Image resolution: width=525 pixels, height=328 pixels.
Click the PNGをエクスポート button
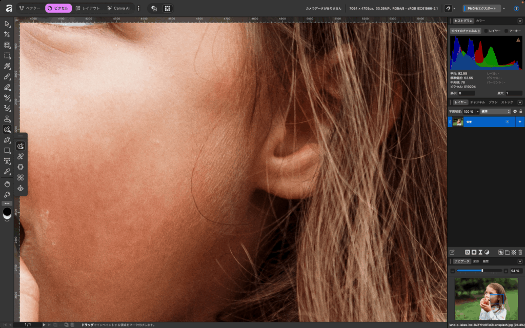click(481, 9)
